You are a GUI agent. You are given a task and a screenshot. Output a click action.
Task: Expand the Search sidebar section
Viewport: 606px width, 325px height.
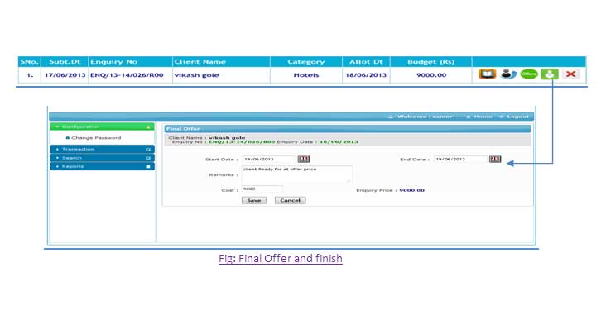click(x=103, y=157)
